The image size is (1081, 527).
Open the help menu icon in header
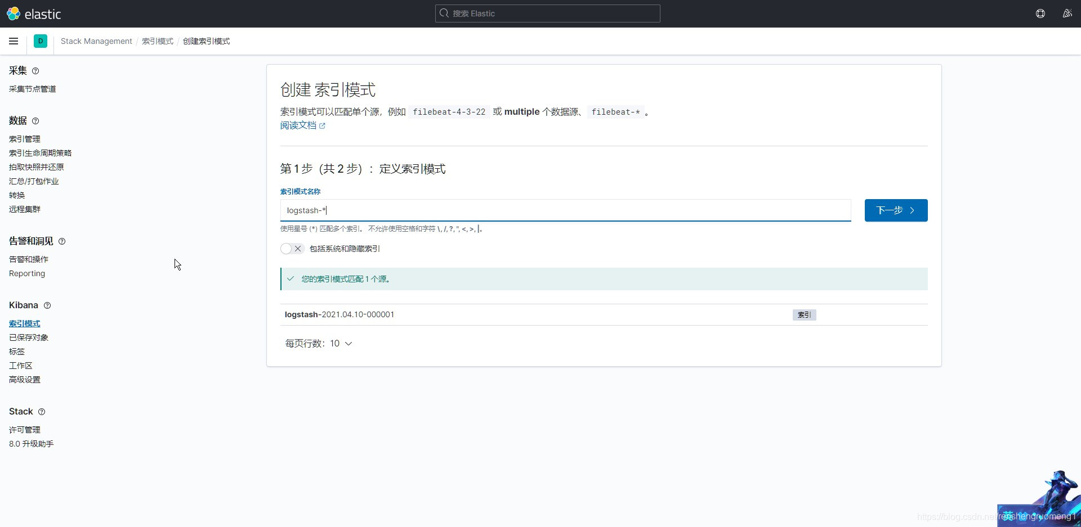coord(1040,13)
